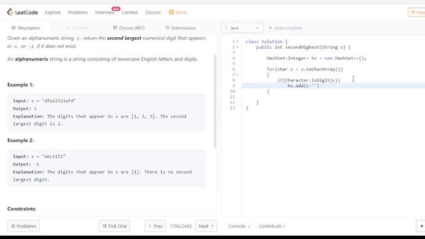
Task: Click the Constraints heading
Action: pos(22,209)
